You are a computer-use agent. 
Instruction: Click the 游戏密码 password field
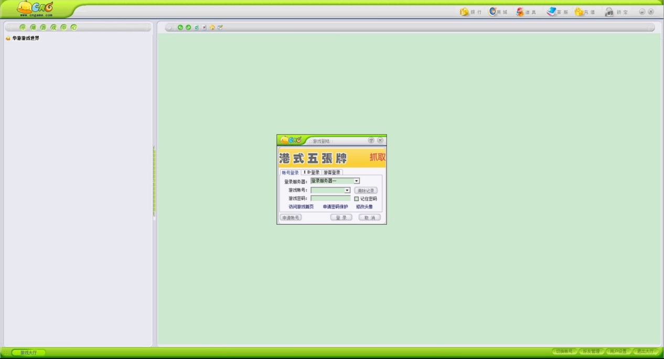coord(330,199)
